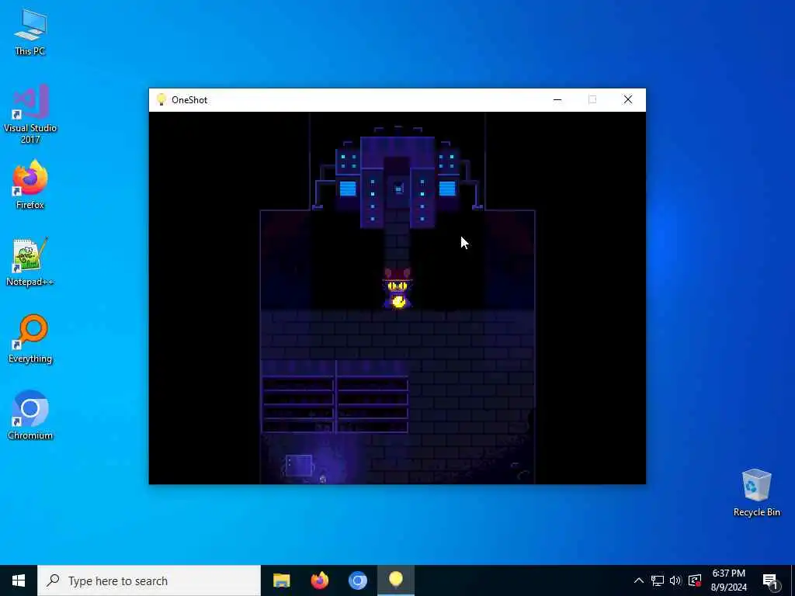The width and height of the screenshot is (795, 596).
Task: Select the Recycle Bin icon
Action: 756,493
